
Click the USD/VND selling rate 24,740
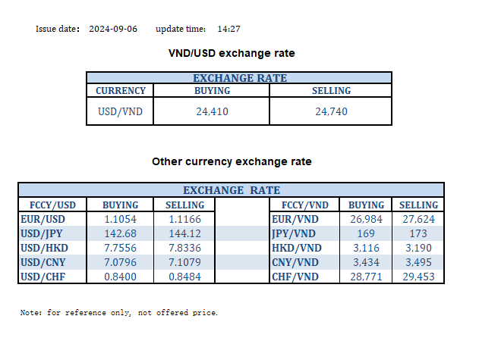click(332, 112)
